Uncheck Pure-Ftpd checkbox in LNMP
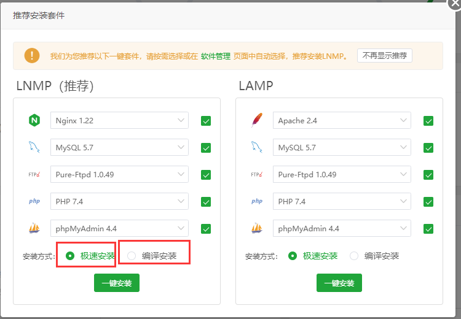 click(206, 175)
